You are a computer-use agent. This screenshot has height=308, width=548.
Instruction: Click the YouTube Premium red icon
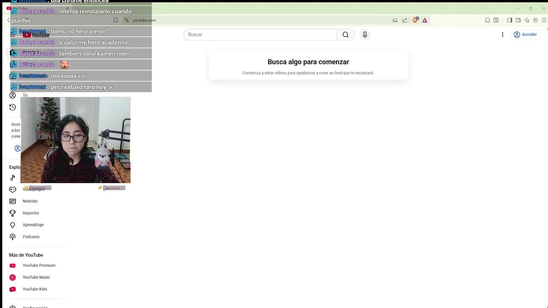coord(12,266)
